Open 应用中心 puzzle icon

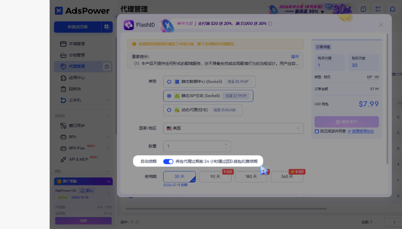[x=63, y=78]
